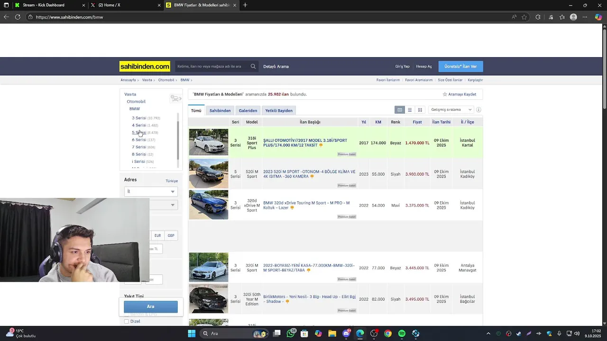Screen dimensions: 607x341
Task: Add page to favorites star icon
Action: (524, 17)
